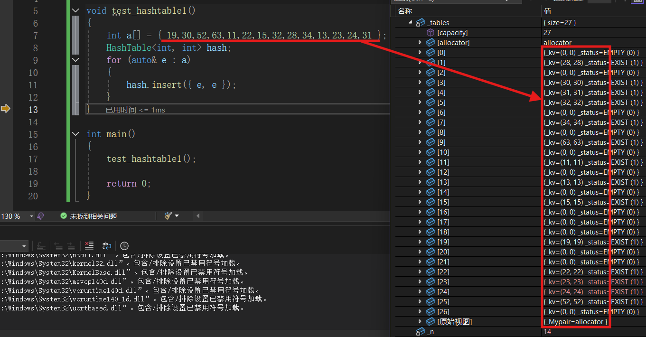Viewport: 646px width, 337px height.
Task: Click the clear all output icon
Action: [89, 245]
